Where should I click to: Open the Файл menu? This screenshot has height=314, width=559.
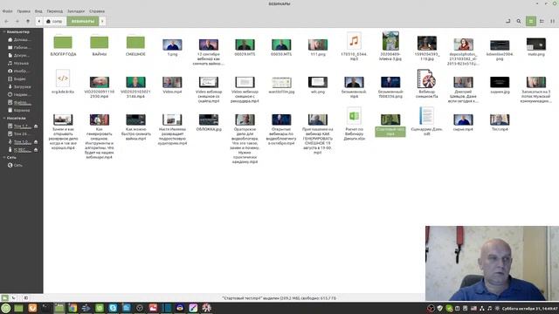pyautogui.click(x=7, y=11)
